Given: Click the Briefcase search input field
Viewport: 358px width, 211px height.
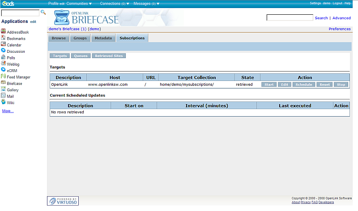Looking at the screenshot, I should (x=290, y=18).
